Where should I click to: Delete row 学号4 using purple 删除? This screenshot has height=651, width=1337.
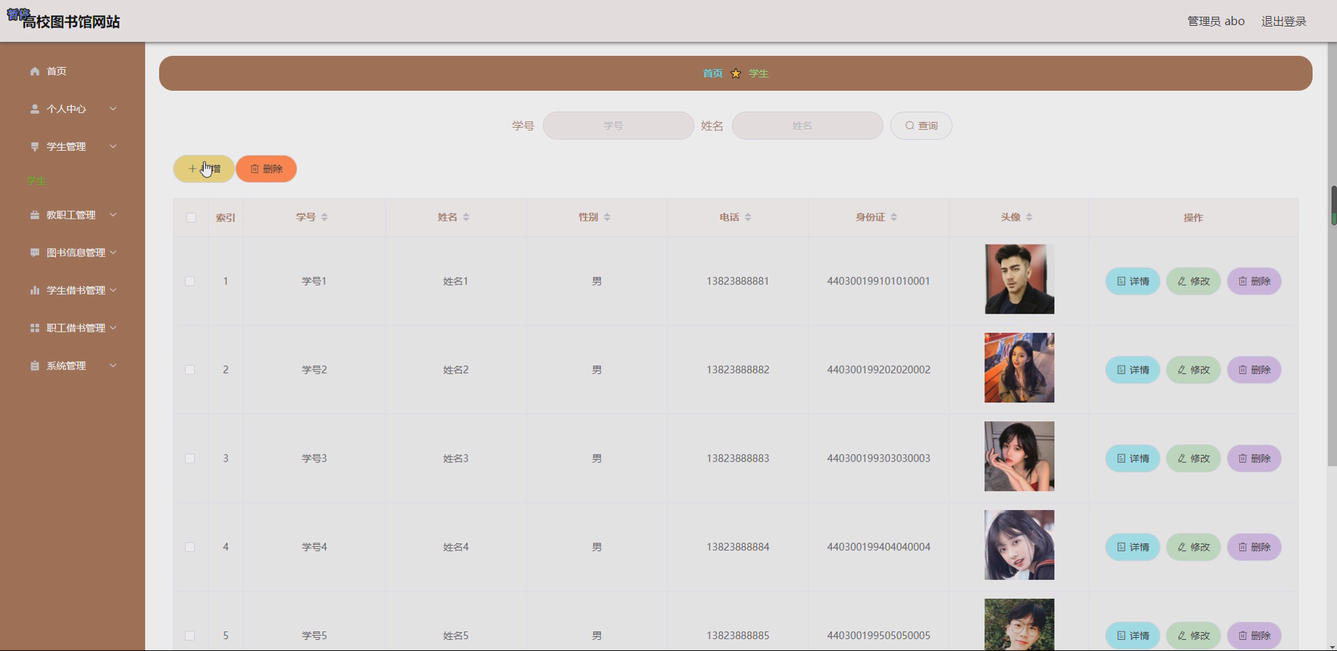point(1254,547)
